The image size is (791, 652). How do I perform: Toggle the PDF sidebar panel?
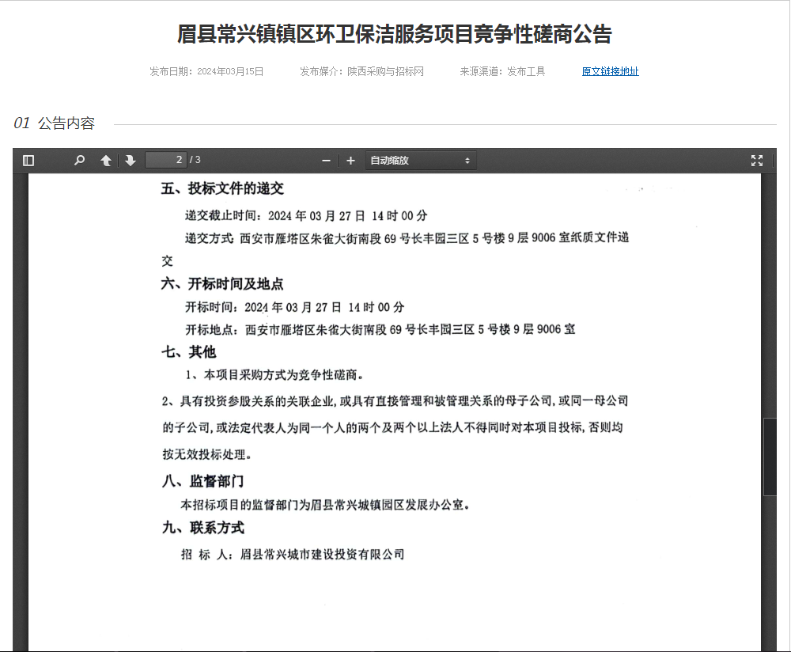28,161
